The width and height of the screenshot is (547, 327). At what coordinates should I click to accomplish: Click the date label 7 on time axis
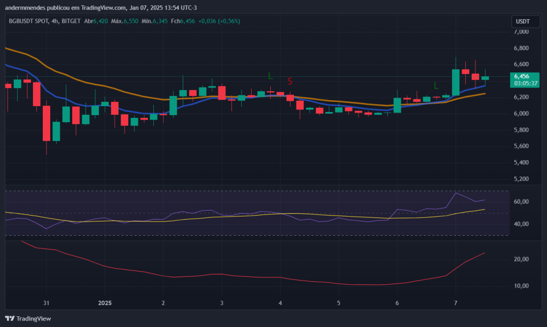click(x=456, y=303)
